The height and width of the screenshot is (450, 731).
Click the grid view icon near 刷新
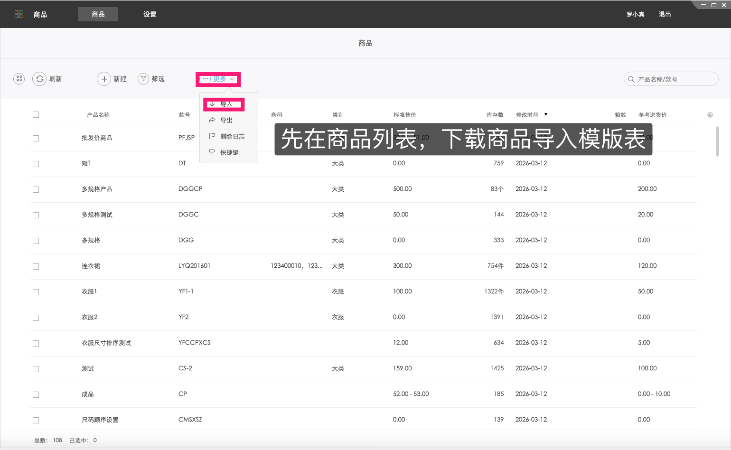[19, 78]
